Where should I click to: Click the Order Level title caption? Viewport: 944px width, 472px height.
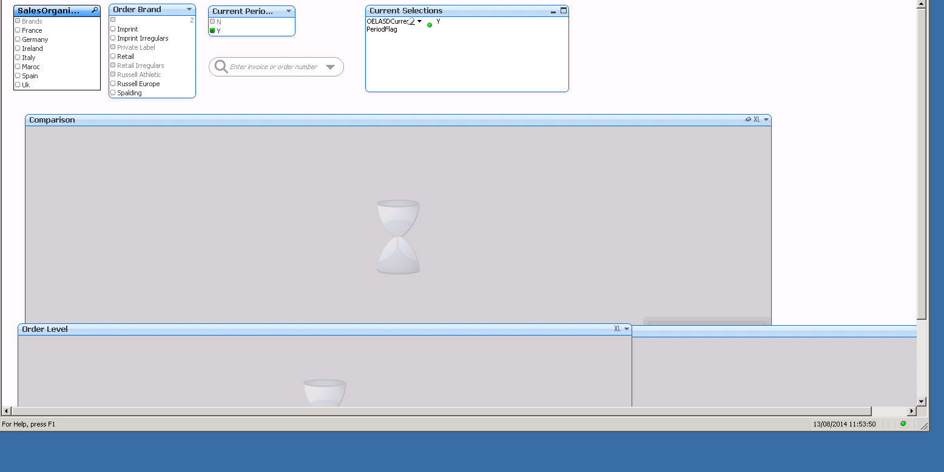[45, 329]
